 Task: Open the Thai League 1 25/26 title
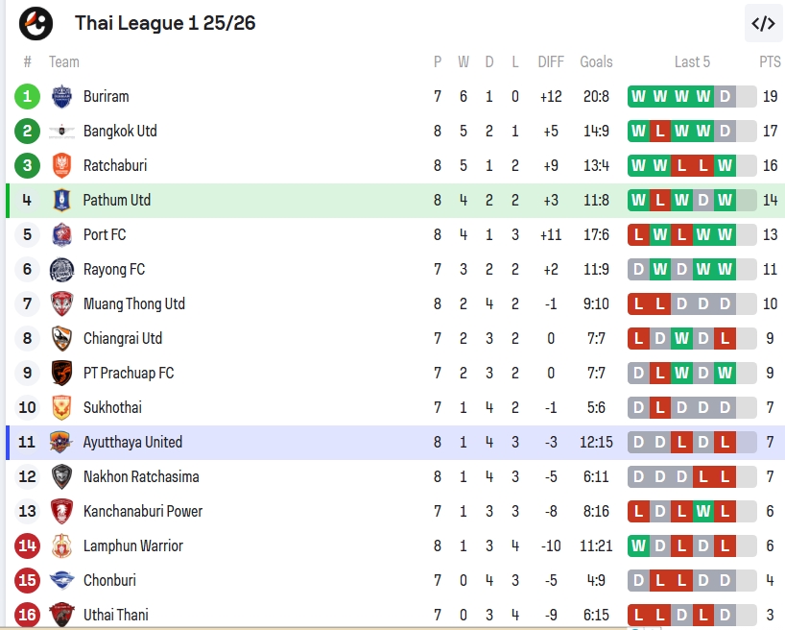[x=165, y=23]
